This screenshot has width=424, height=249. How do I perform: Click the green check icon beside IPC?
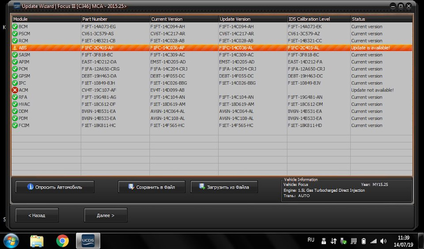pos(15,83)
